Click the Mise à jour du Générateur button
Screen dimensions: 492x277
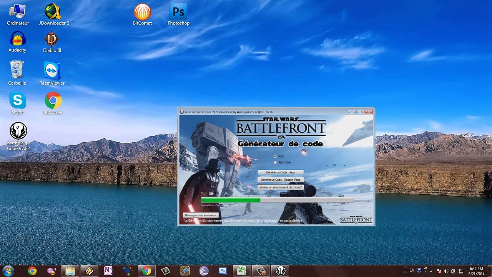pyautogui.click(x=201, y=215)
